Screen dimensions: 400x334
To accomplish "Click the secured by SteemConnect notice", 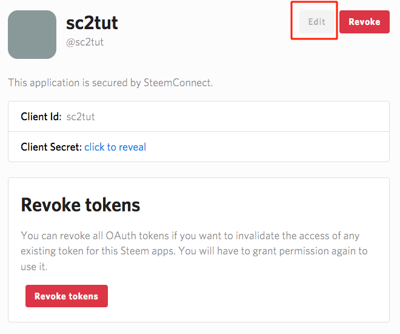I will [x=110, y=83].
